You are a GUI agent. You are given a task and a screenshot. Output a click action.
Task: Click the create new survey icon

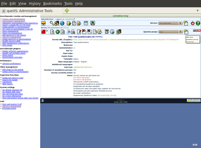pyautogui.click(x=186, y=23)
